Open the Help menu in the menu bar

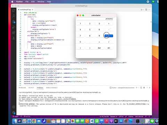49,2
